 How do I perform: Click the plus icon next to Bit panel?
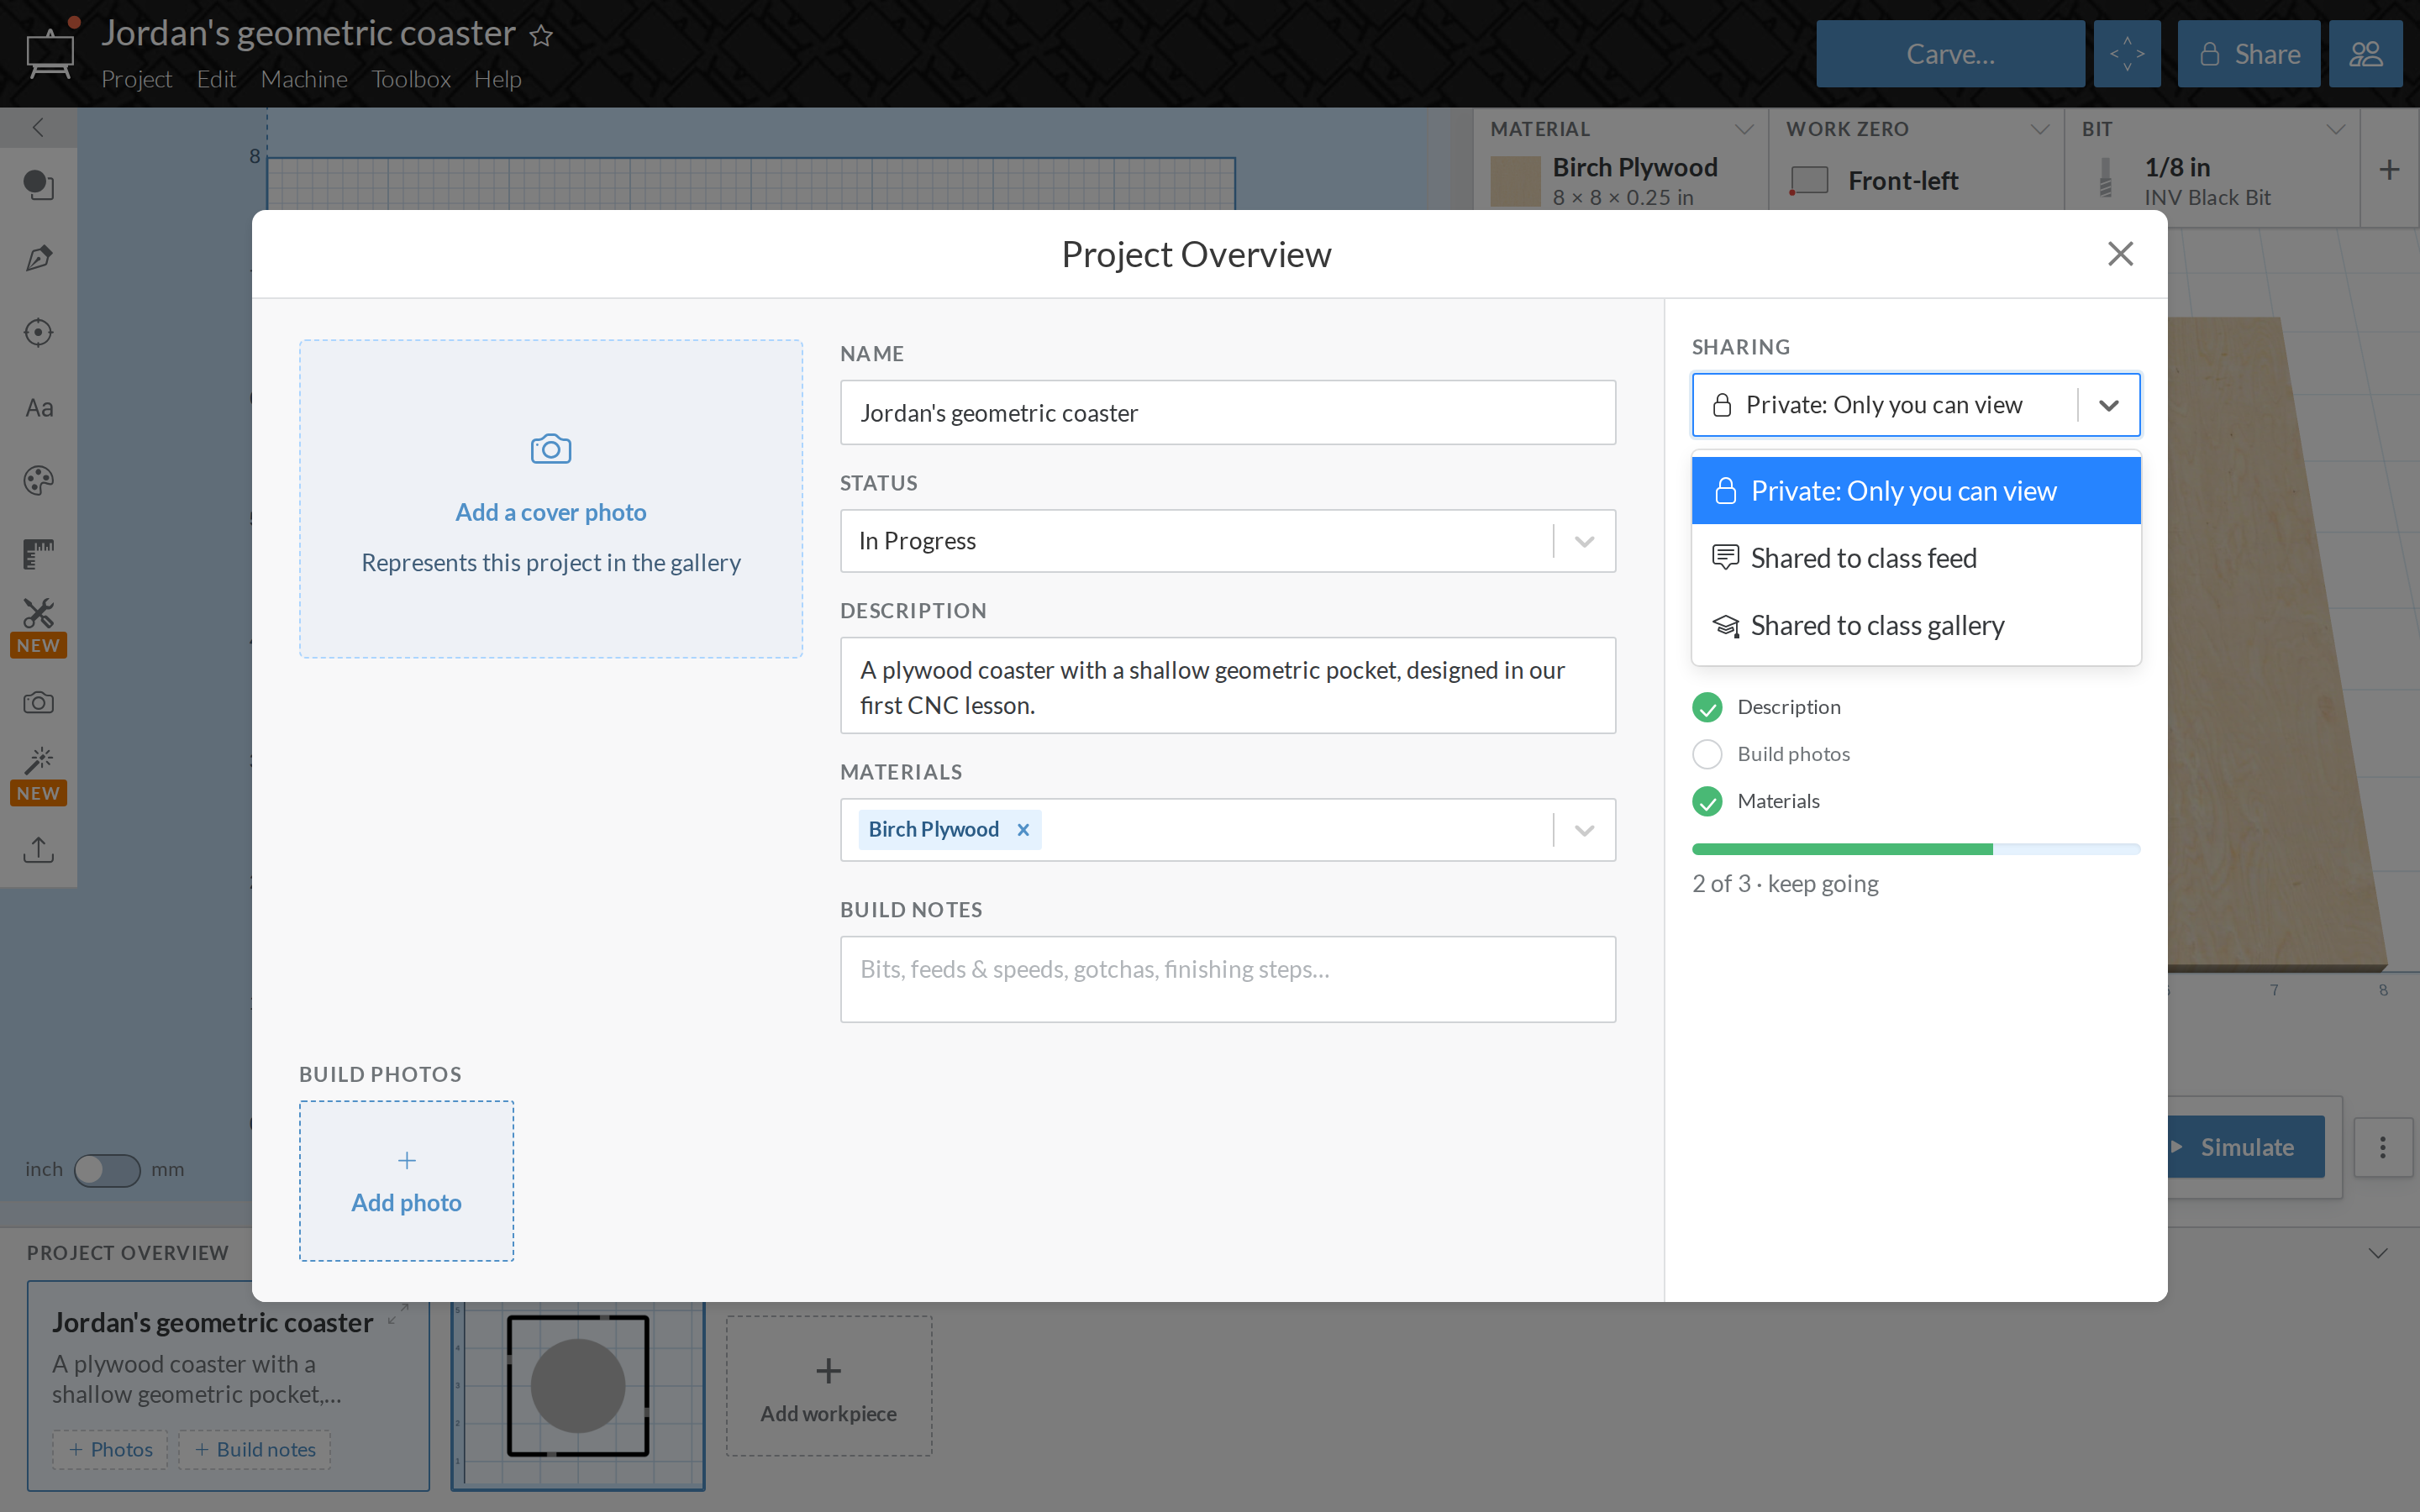(x=2389, y=169)
